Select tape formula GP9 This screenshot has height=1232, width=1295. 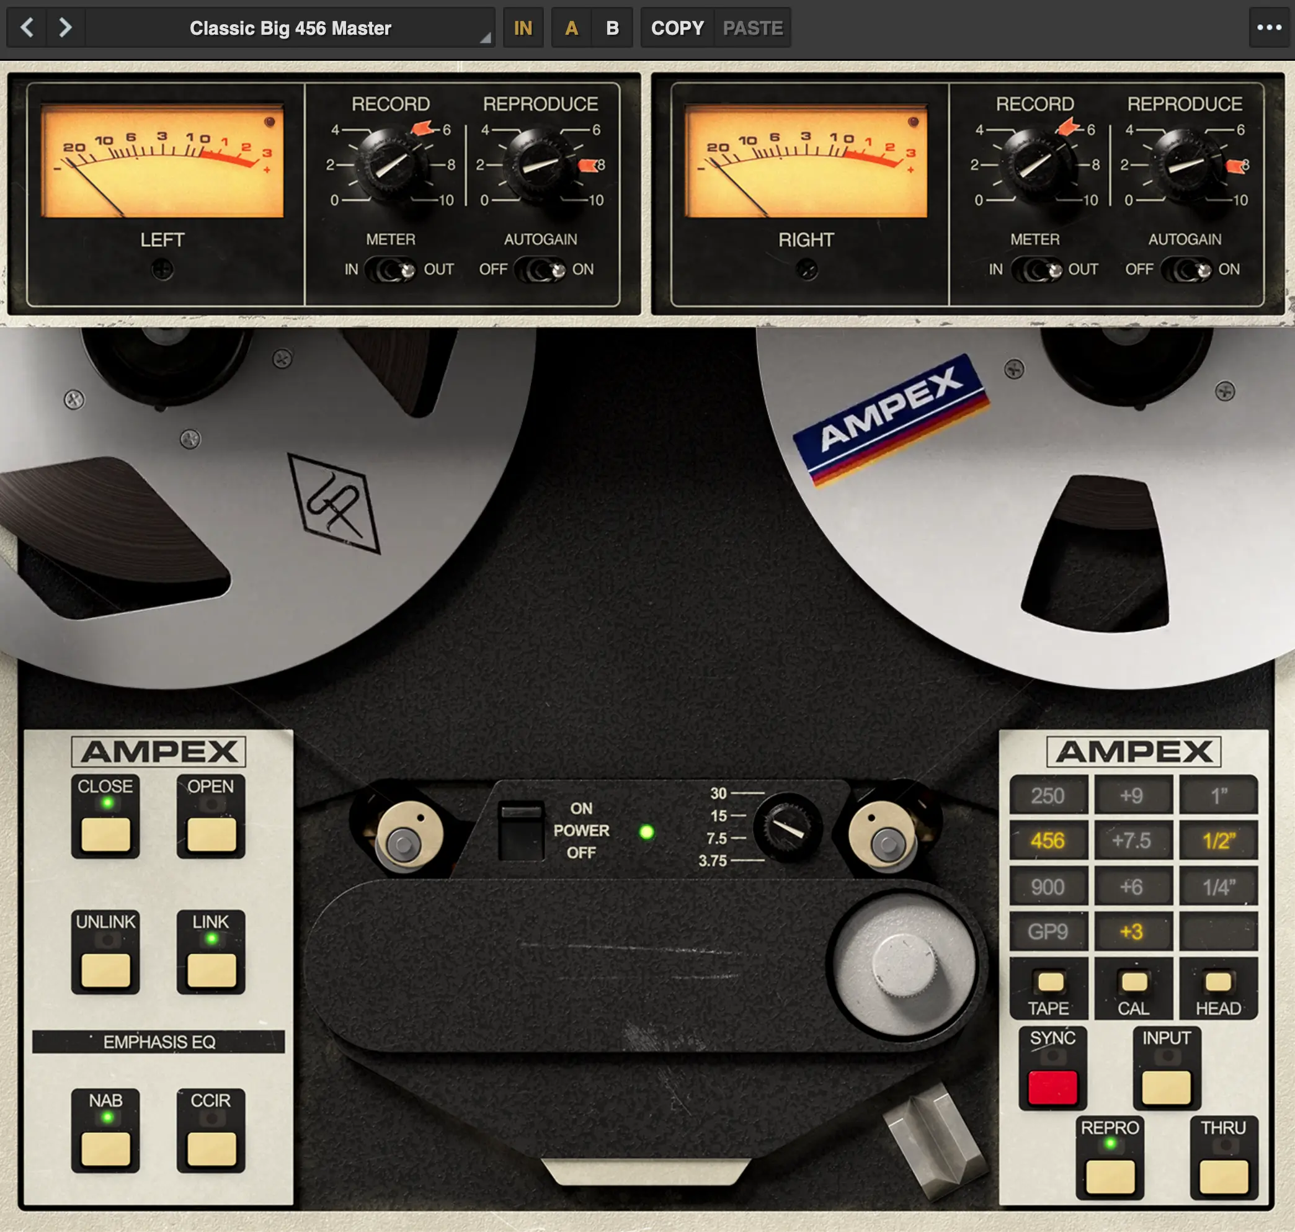(x=1048, y=931)
